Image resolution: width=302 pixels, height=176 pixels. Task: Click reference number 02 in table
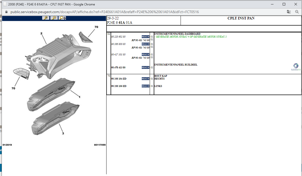click(109, 34)
